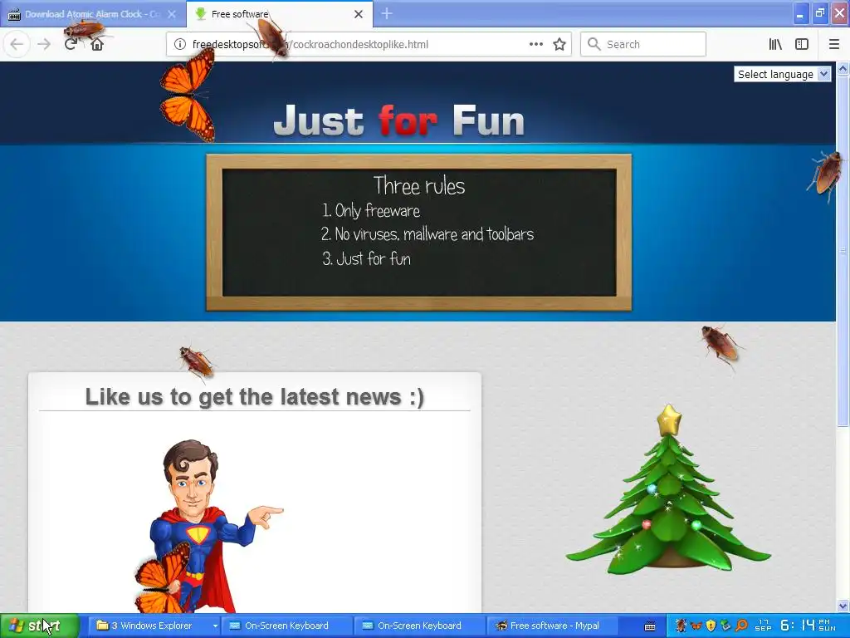
Task: Reload the current page
Action: point(71,44)
